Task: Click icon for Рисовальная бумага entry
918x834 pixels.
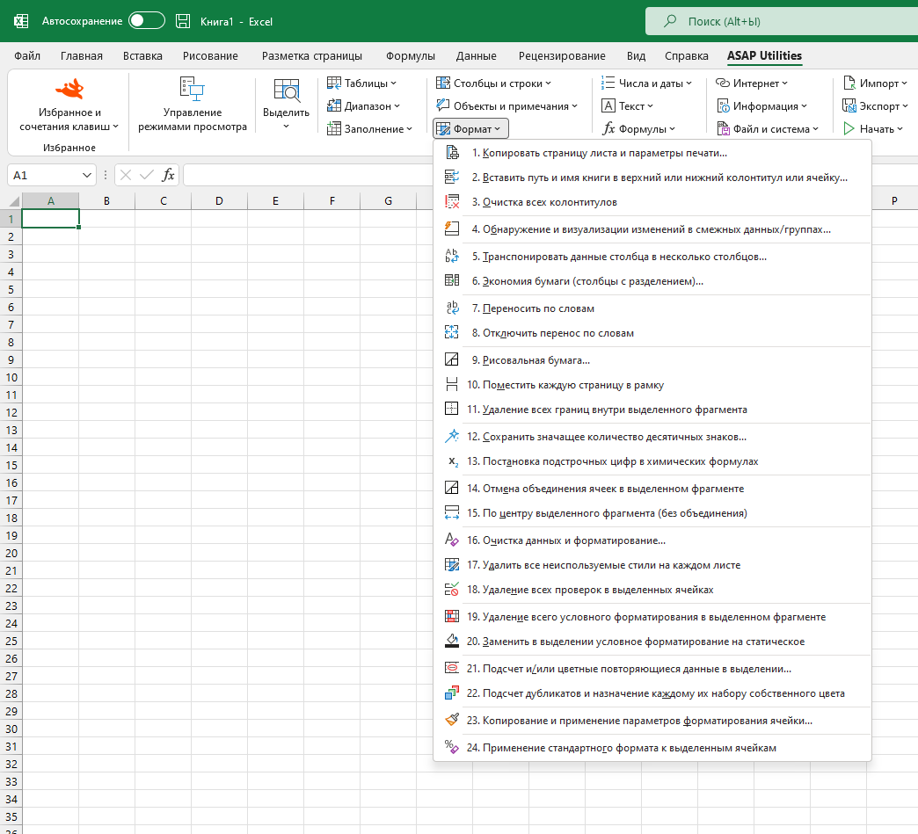Action: pyautogui.click(x=451, y=360)
